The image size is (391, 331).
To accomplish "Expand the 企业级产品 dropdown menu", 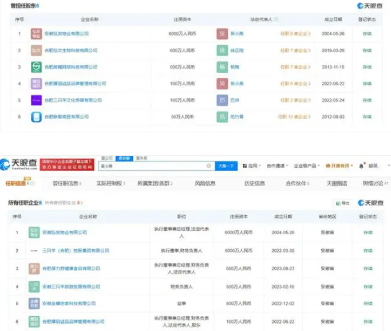I will [x=307, y=166].
